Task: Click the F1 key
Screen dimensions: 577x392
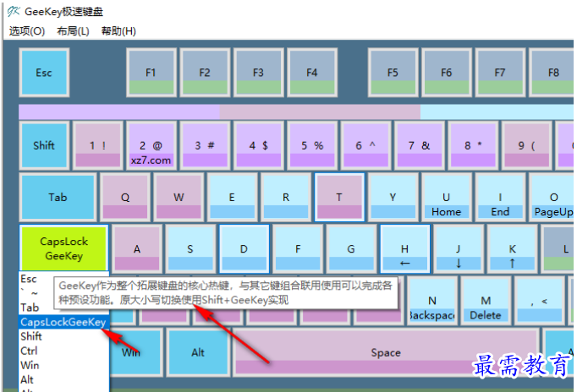Action: (151, 73)
